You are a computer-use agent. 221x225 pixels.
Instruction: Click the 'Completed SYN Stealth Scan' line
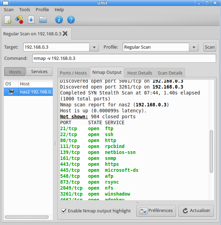(130, 96)
